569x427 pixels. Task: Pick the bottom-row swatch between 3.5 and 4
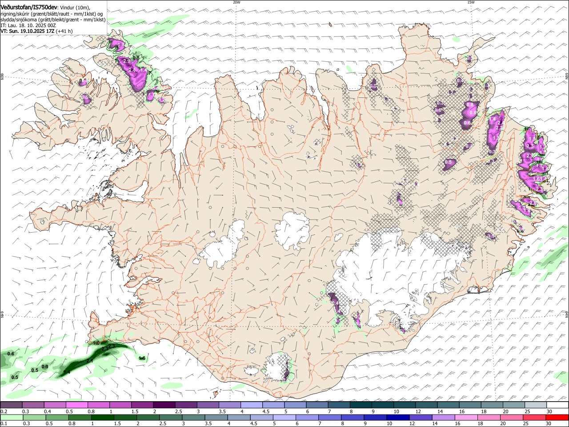(216, 417)
